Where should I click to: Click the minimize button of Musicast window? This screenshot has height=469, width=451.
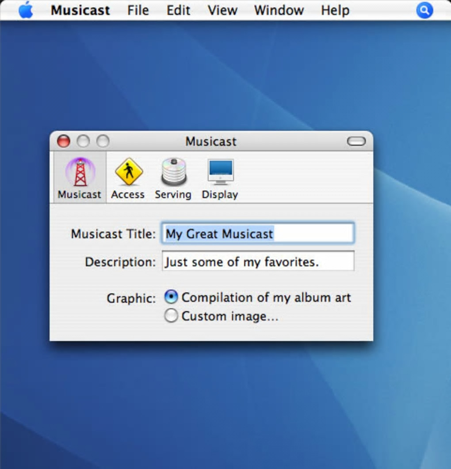click(x=83, y=141)
